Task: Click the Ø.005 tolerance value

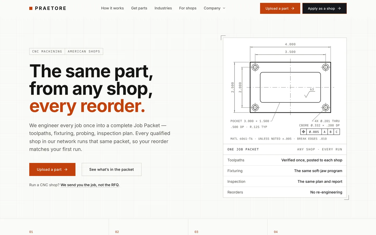Action: tap(314, 132)
